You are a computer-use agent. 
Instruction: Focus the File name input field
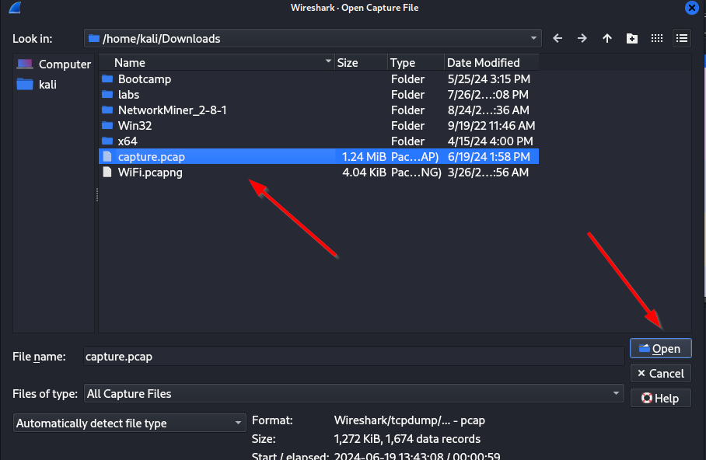(x=354, y=357)
